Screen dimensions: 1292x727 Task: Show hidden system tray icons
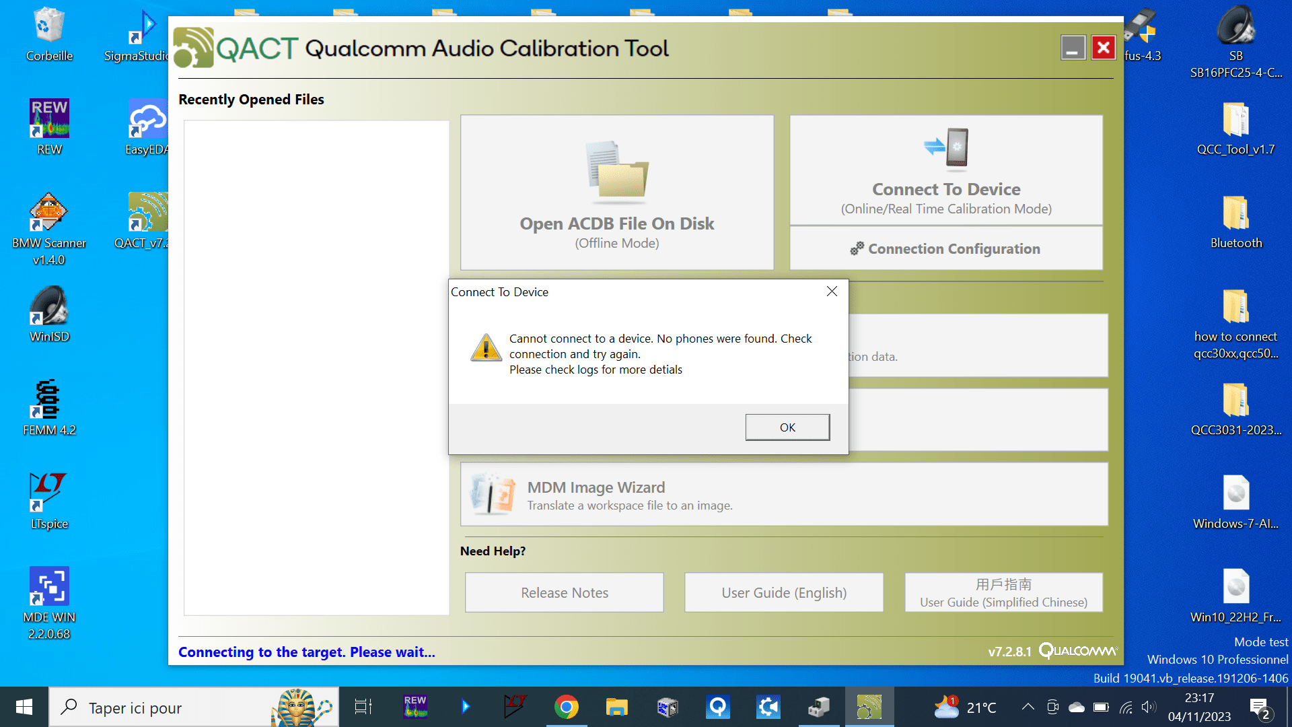pyautogui.click(x=1028, y=707)
